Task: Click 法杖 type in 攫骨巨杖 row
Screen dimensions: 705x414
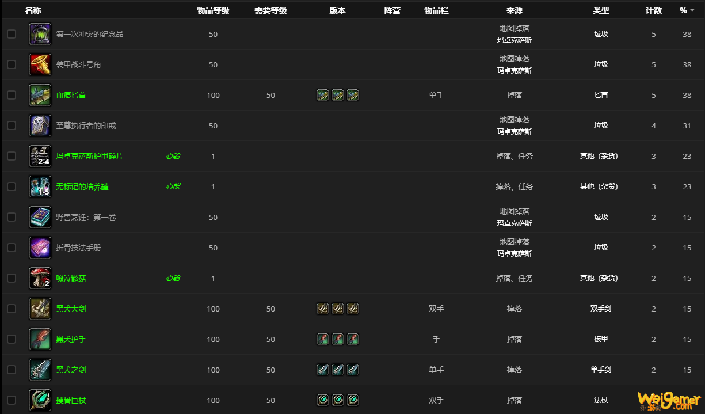Action: point(601,400)
